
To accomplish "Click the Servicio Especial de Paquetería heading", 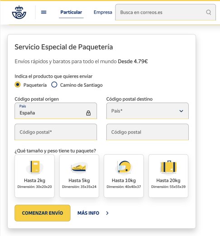I will 64,47.
